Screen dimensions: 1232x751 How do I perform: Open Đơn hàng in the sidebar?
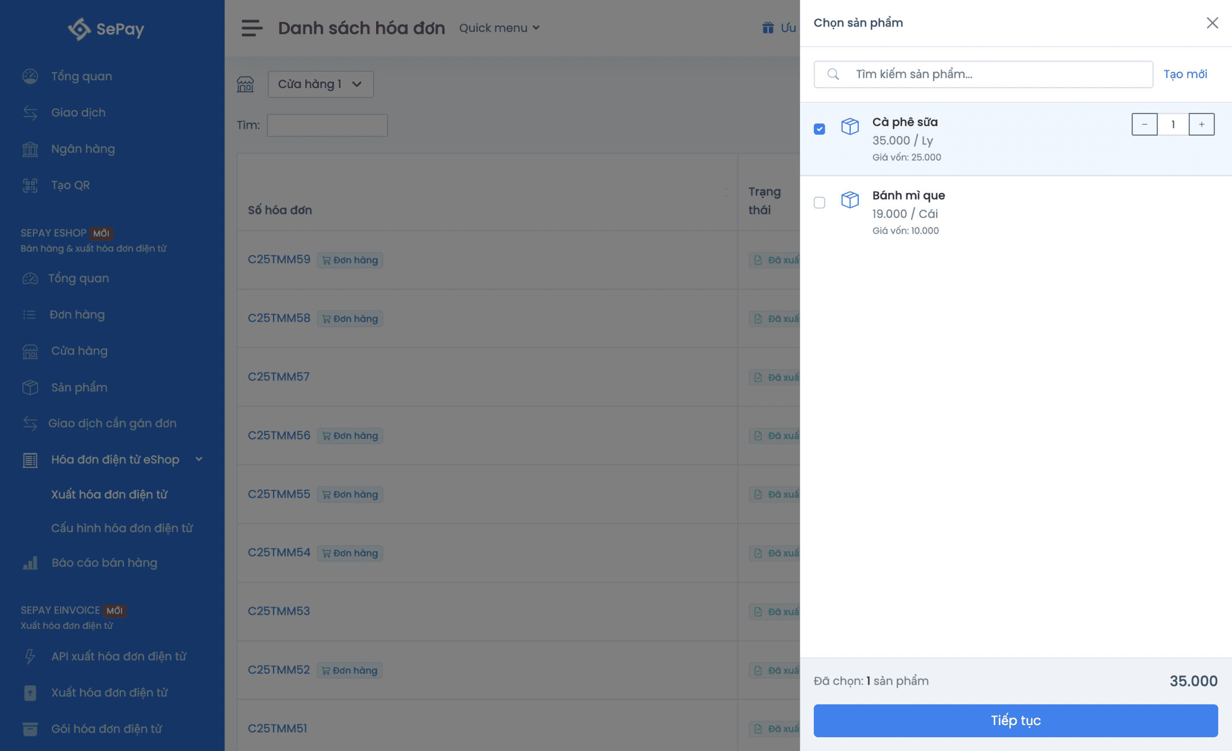coord(77,314)
